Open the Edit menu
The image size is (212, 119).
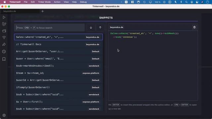[x=33, y=2]
